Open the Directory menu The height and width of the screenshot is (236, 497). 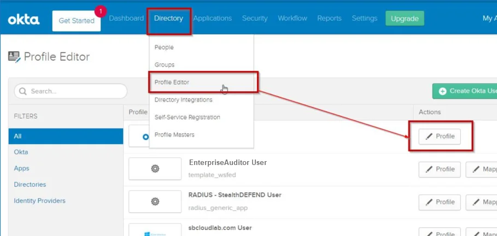[x=168, y=19]
